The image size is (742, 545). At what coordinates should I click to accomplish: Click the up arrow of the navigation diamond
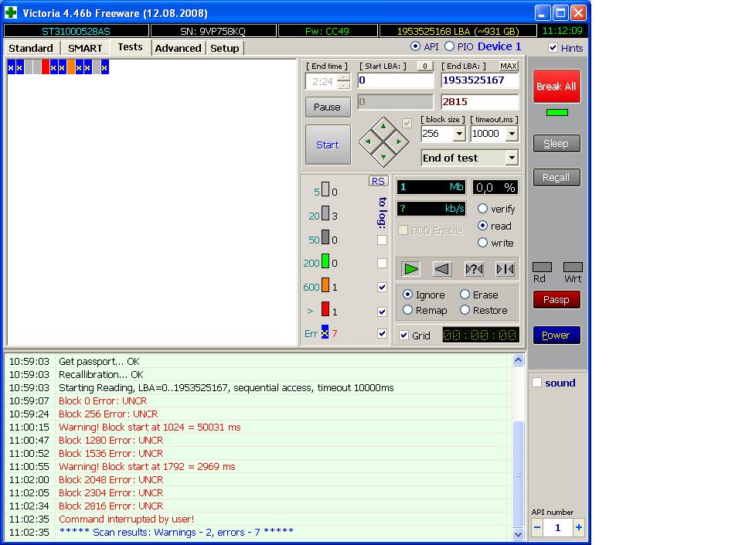383,126
